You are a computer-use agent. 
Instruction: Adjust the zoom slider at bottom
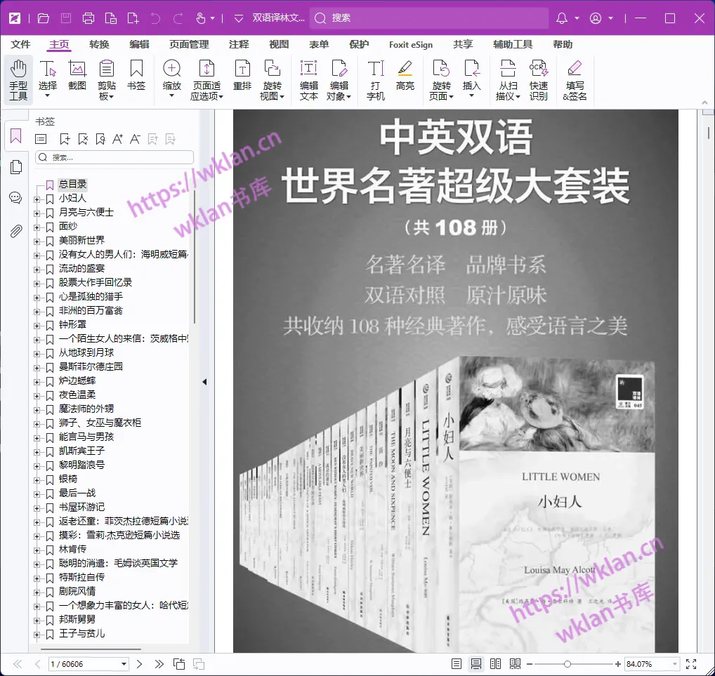point(568,663)
